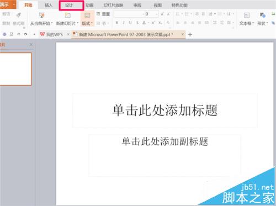Close the slide thumbnail panel
Screen dimensions: 276x206
point(31,45)
